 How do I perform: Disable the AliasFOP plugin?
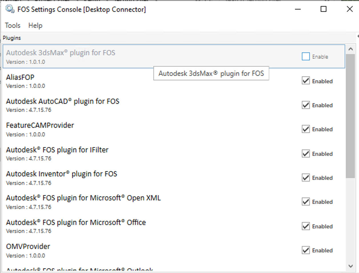point(305,81)
